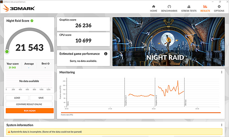The height and width of the screenshot is (137, 229).
Task: Open the Monitoring panel three-dot menu
Action: (x=222, y=72)
